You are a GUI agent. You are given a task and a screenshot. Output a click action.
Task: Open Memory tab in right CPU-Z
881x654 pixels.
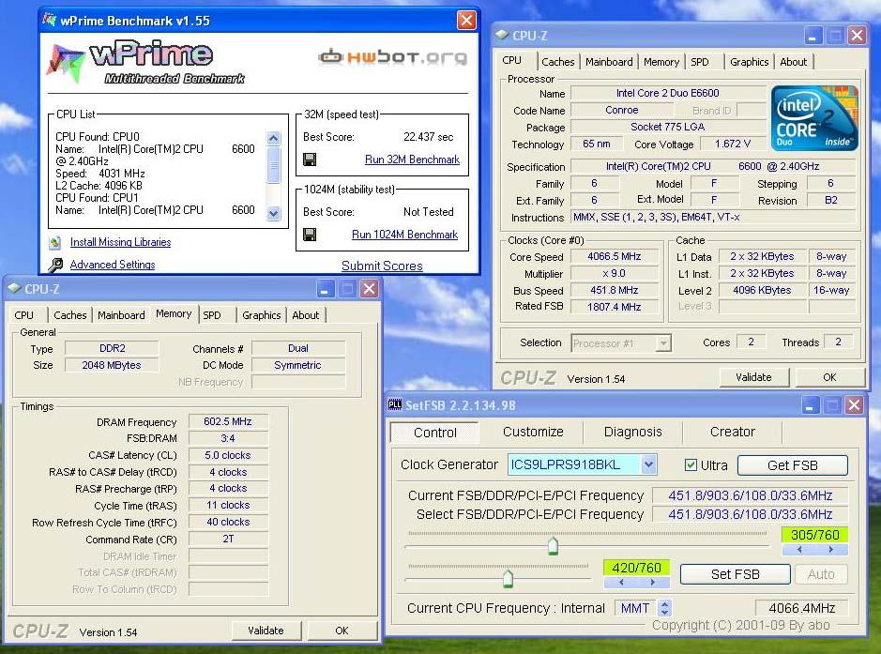[661, 62]
